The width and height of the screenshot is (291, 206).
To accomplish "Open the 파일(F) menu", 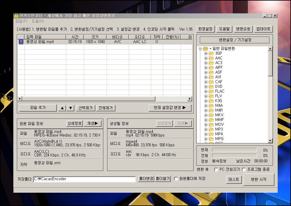I will click(x=21, y=21).
